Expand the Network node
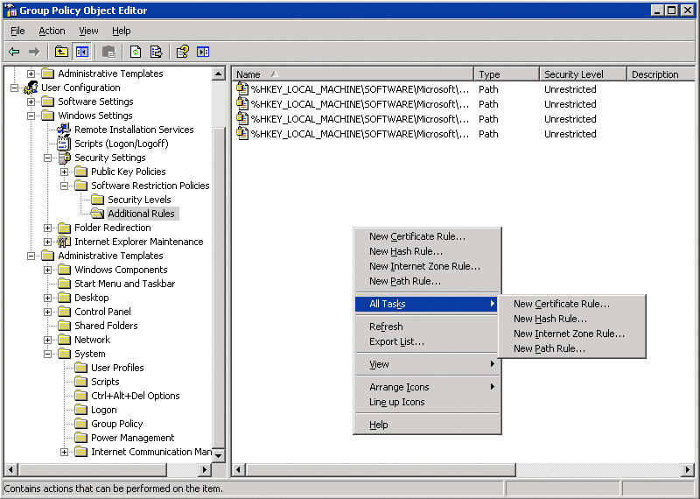The image size is (700, 499). tap(47, 340)
